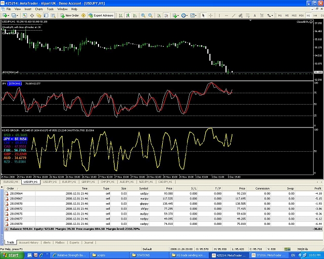
Task: Switch to the M15 timeframe
Action: 294,16
